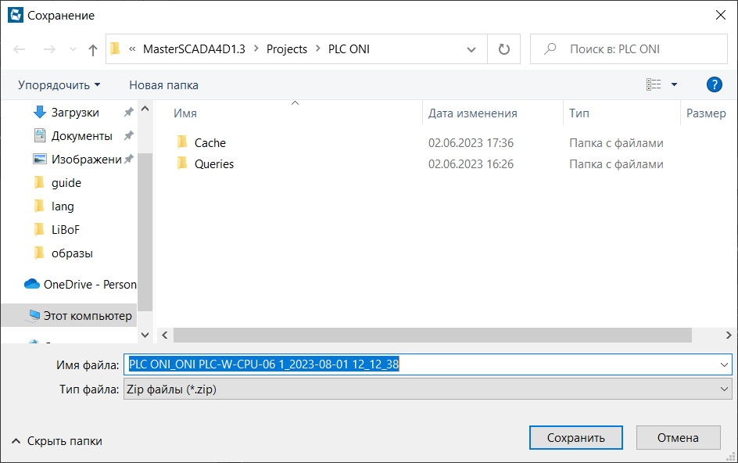Click the Projects breadcrumb segment
Screen dimensions: 738x463
[x=287, y=49]
